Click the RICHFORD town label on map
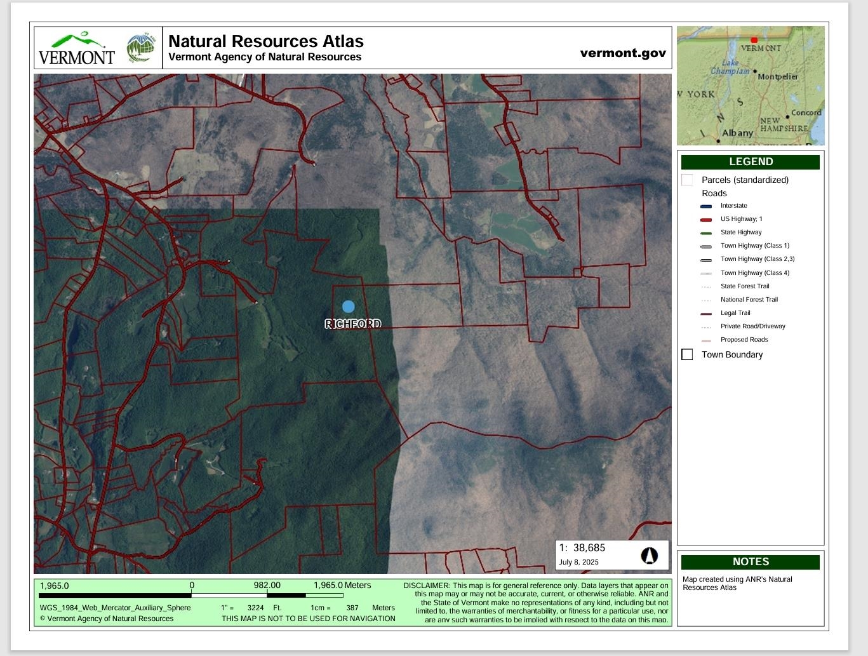 click(353, 324)
